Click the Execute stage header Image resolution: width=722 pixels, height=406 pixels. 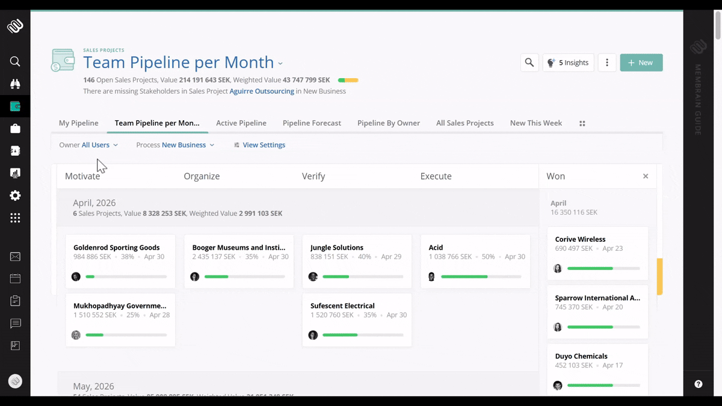[x=436, y=176]
